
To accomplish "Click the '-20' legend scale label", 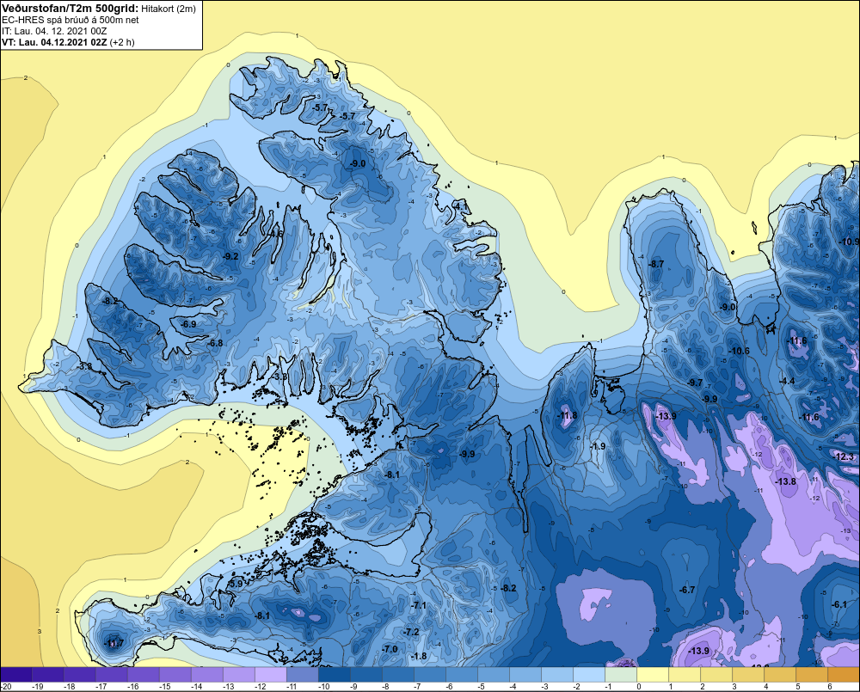I will pos(6,687).
